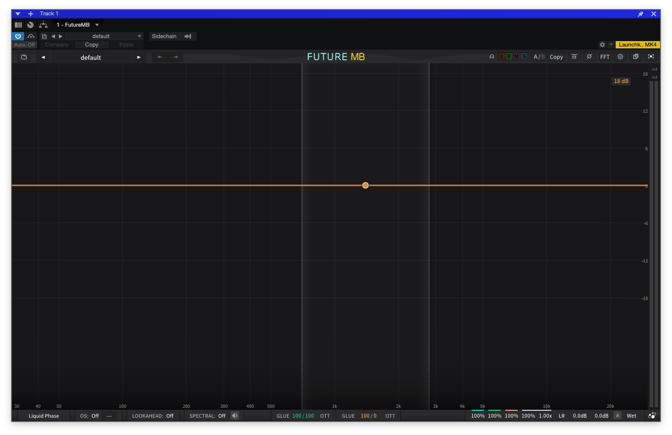Image resolution: width=672 pixels, height=435 pixels.
Task: Select the orange band node on the curve
Action: tap(365, 185)
